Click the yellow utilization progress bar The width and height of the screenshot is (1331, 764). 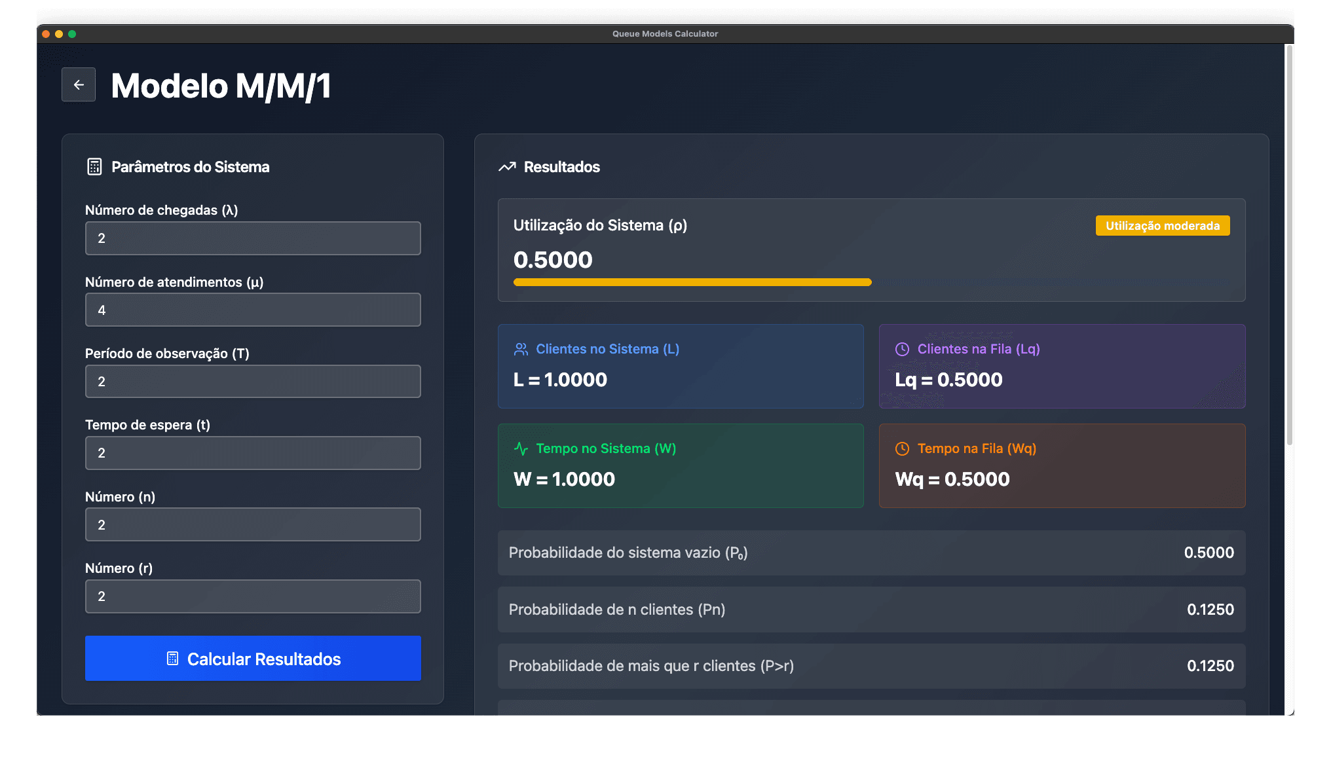click(x=692, y=282)
